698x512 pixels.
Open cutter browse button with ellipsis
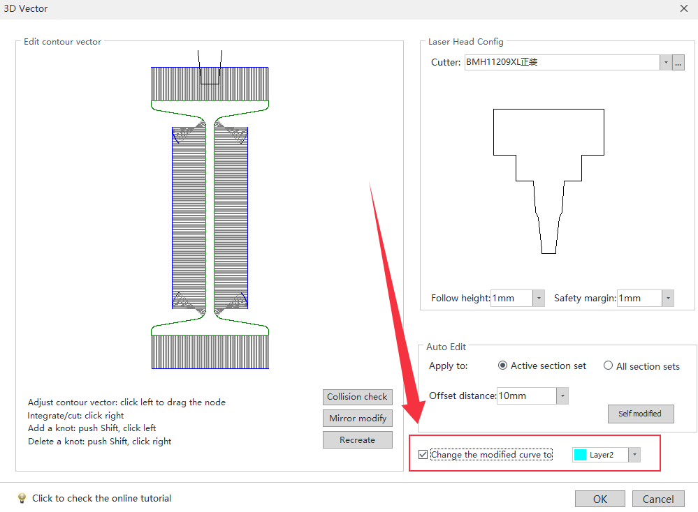(678, 63)
